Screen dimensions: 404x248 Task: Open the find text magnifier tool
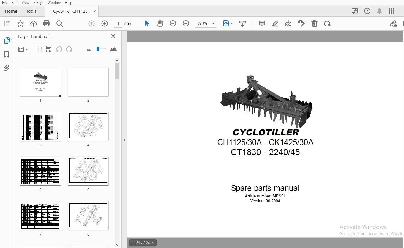[60, 23]
